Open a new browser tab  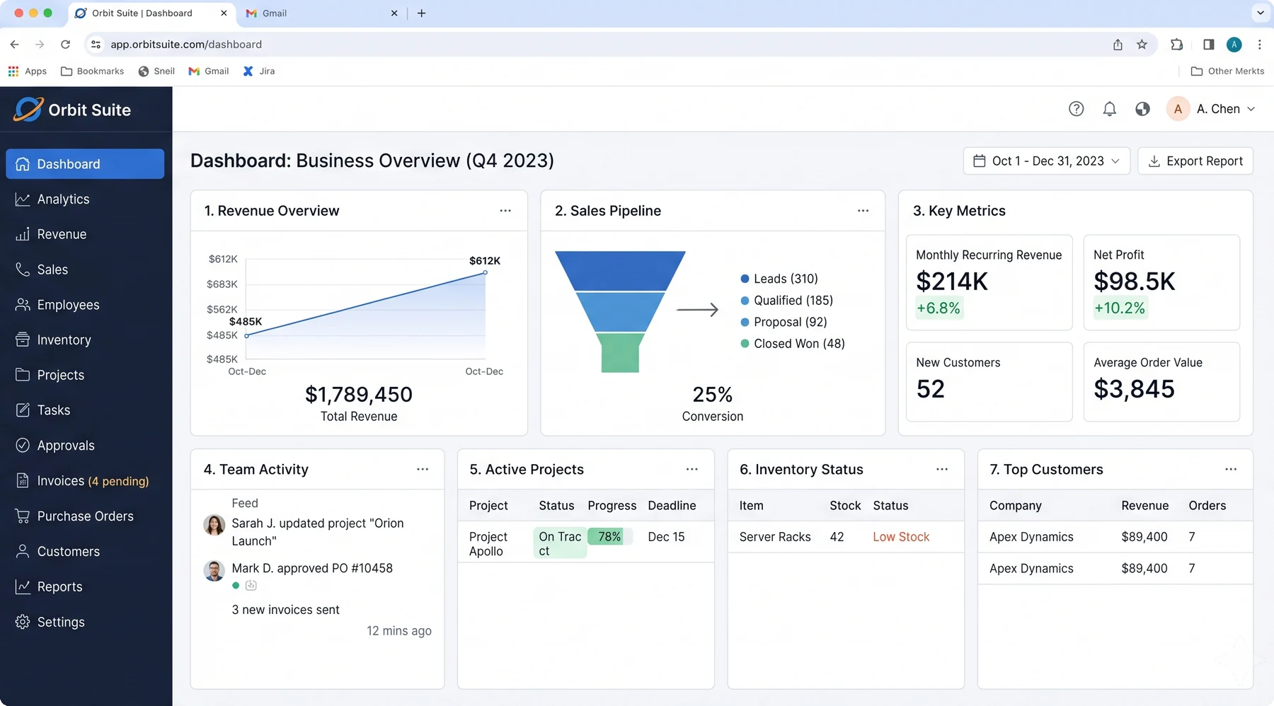(421, 13)
